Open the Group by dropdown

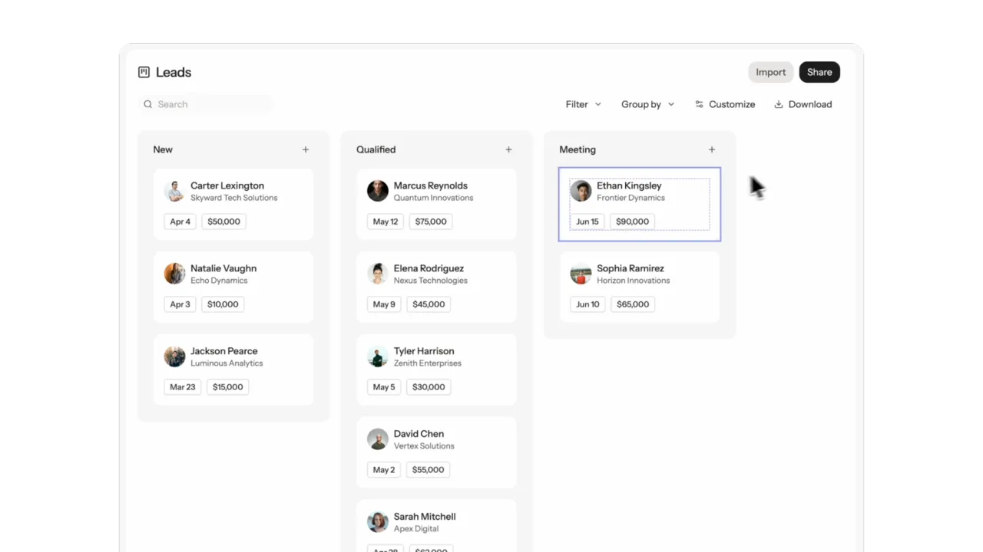(647, 104)
